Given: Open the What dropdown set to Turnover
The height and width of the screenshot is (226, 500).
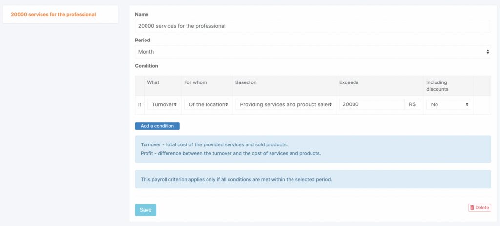Looking at the screenshot, I should pyautogui.click(x=163, y=104).
